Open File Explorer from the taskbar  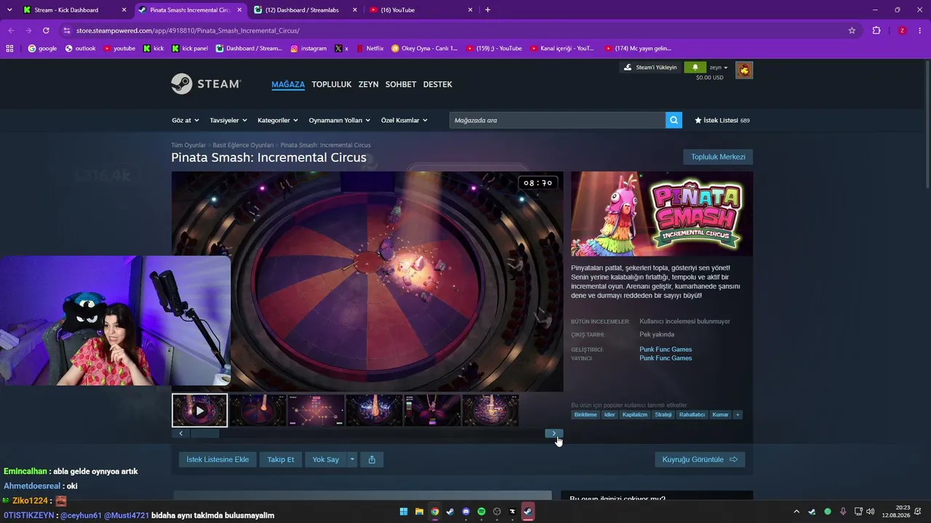click(x=419, y=511)
